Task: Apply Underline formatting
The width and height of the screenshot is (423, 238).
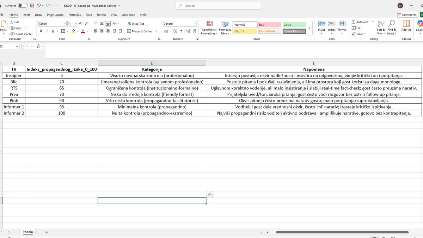Action: (52, 31)
